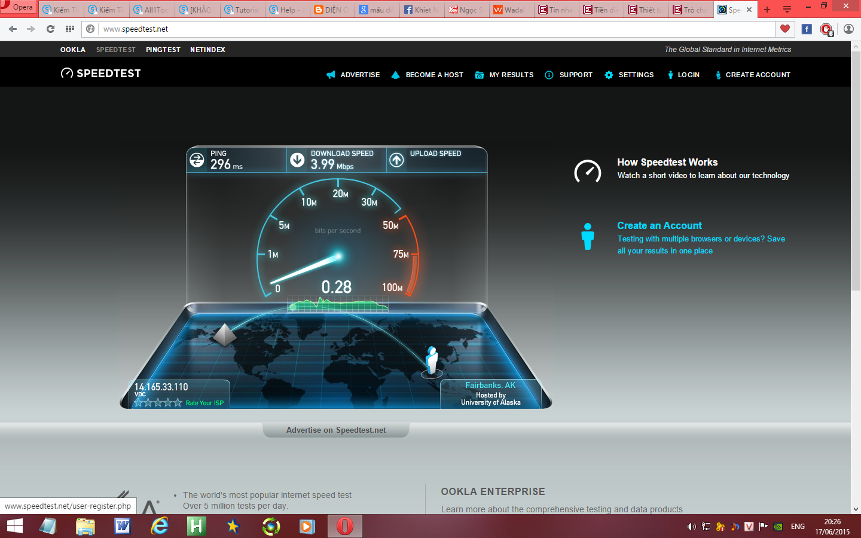
Task: Switch to the DIỄN Blogger tab
Action: pyautogui.click(x=332, y=10)
